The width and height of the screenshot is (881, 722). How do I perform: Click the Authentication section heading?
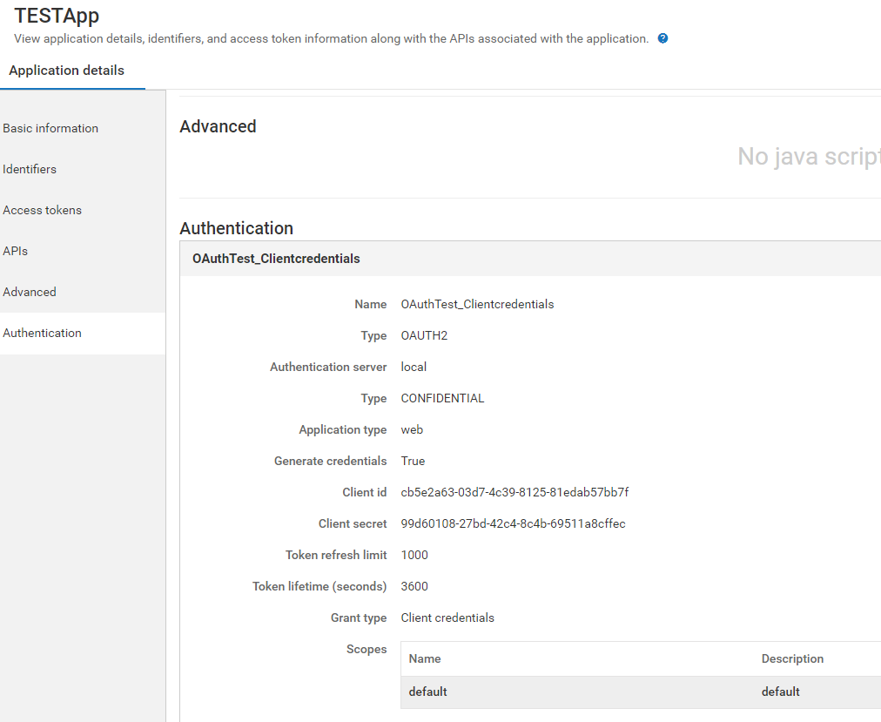pyautogui.click(x=236, y=228)
